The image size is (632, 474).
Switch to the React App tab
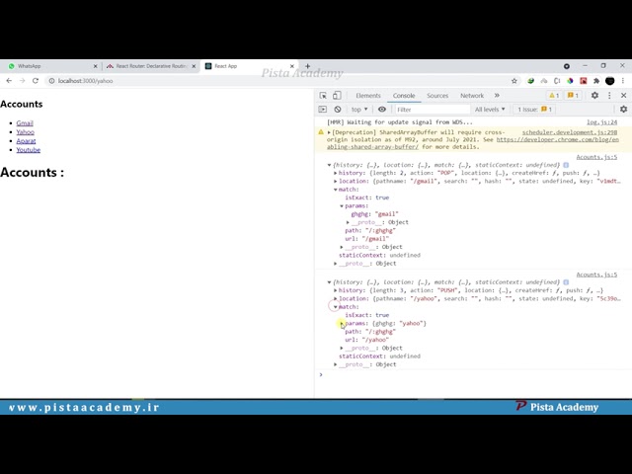click(x=250, y=66)
